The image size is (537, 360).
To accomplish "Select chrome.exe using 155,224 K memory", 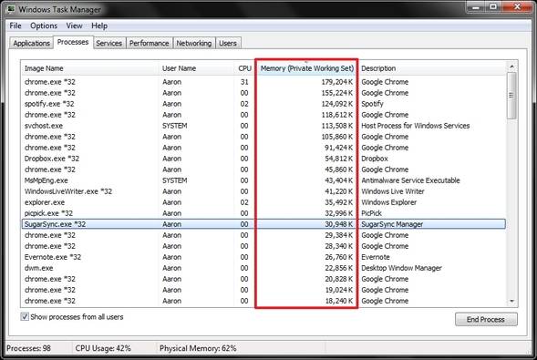I will tap(263, 93).
